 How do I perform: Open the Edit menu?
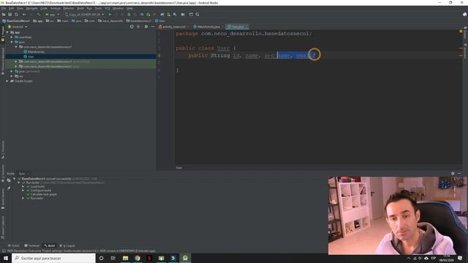point(12,8)
